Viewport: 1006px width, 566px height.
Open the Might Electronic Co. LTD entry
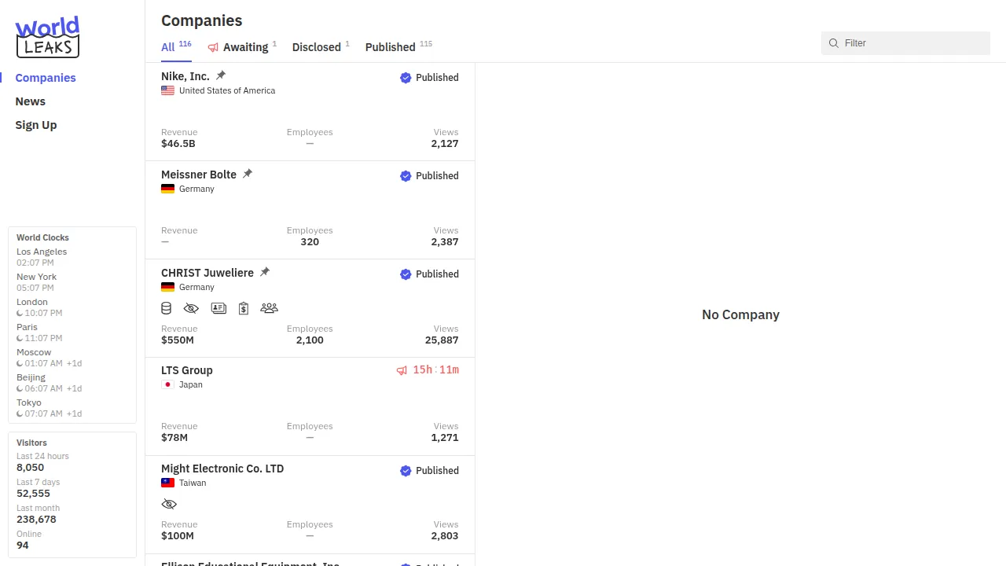(x=222, y=469)
